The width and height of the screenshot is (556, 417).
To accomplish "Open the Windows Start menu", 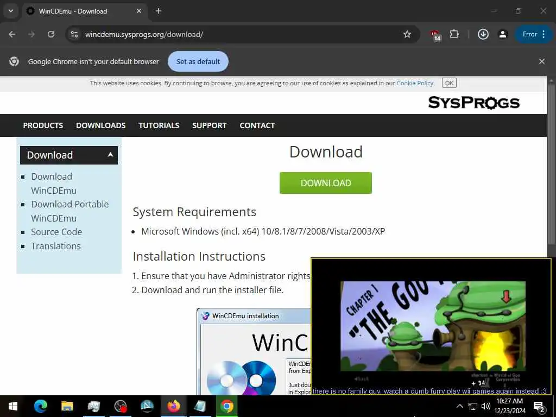I will tap(13, 406).
